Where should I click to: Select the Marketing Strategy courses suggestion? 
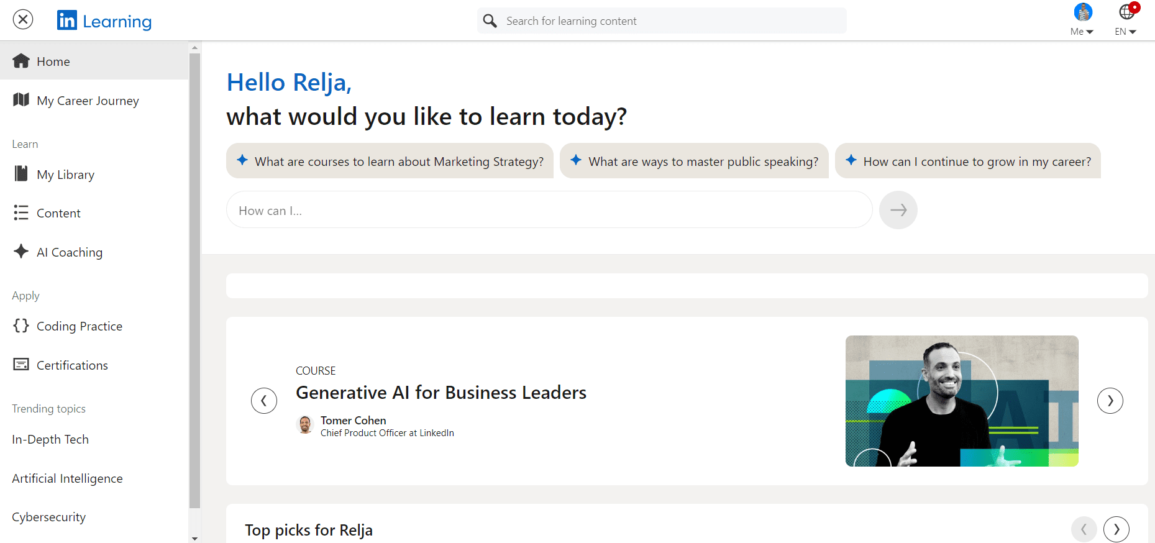390,161
